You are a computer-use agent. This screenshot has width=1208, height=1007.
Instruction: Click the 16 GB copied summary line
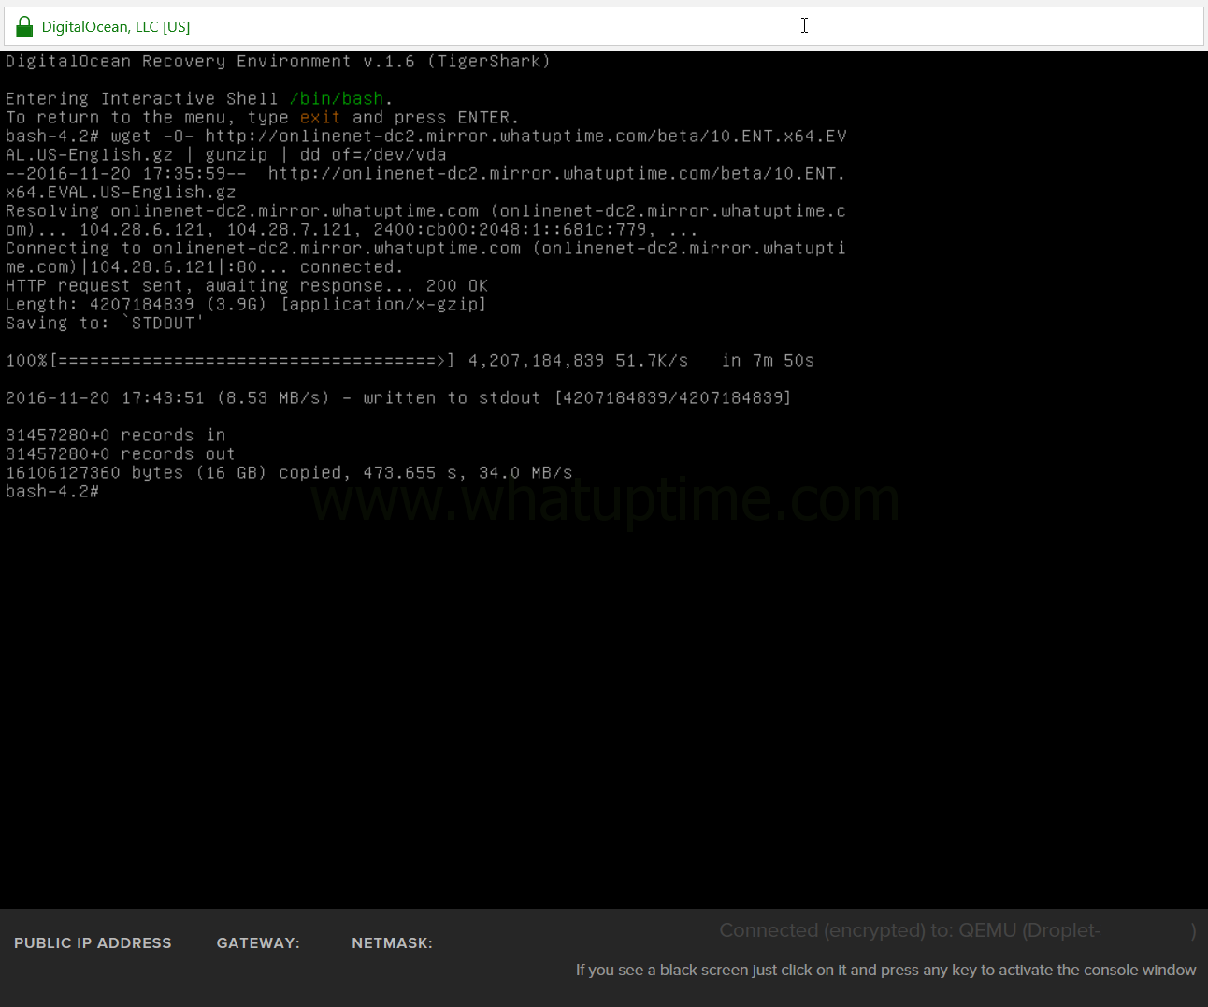[x=289, y=472]
